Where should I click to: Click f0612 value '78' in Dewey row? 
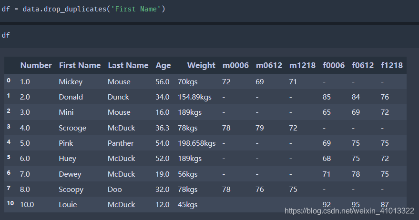(356, 174)
